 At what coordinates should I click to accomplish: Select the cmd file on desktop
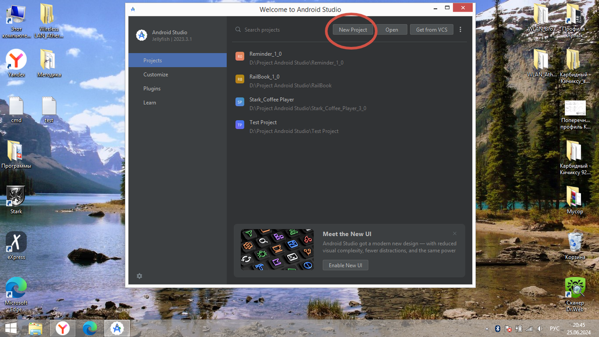pyautogui.click(x=16, y=110)
